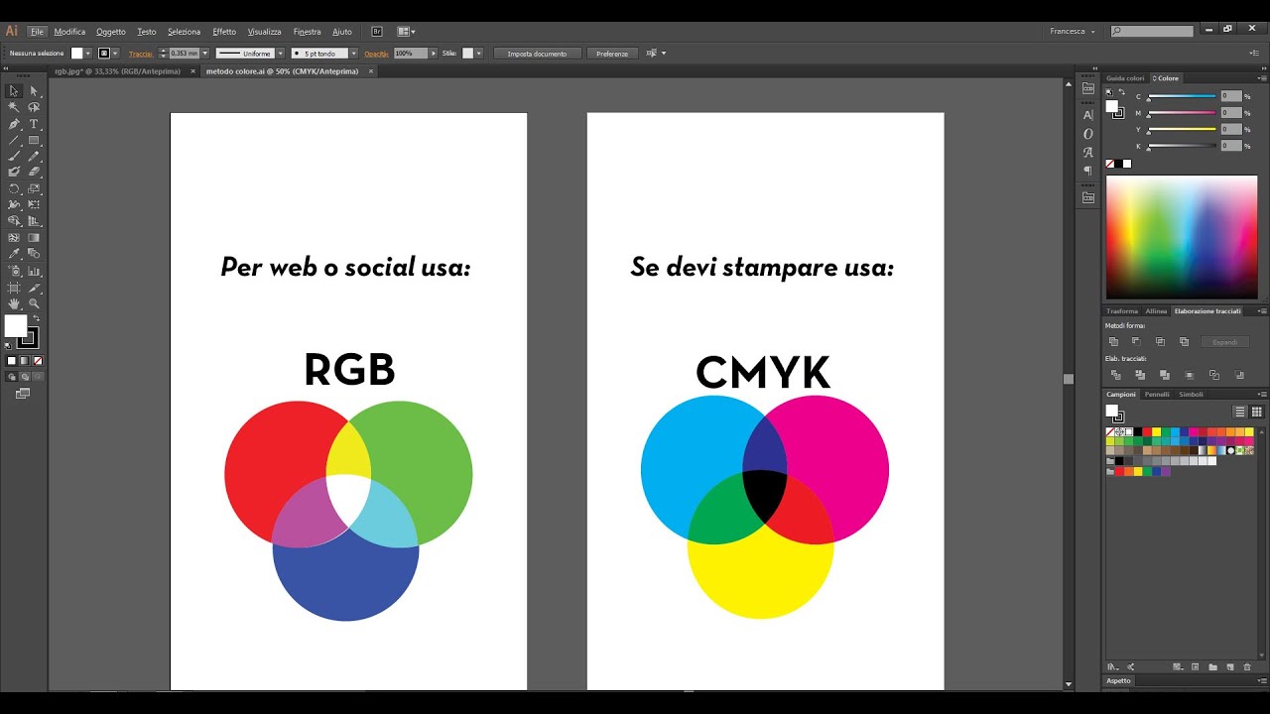Enable Draw Behind mode

point(24,377)
